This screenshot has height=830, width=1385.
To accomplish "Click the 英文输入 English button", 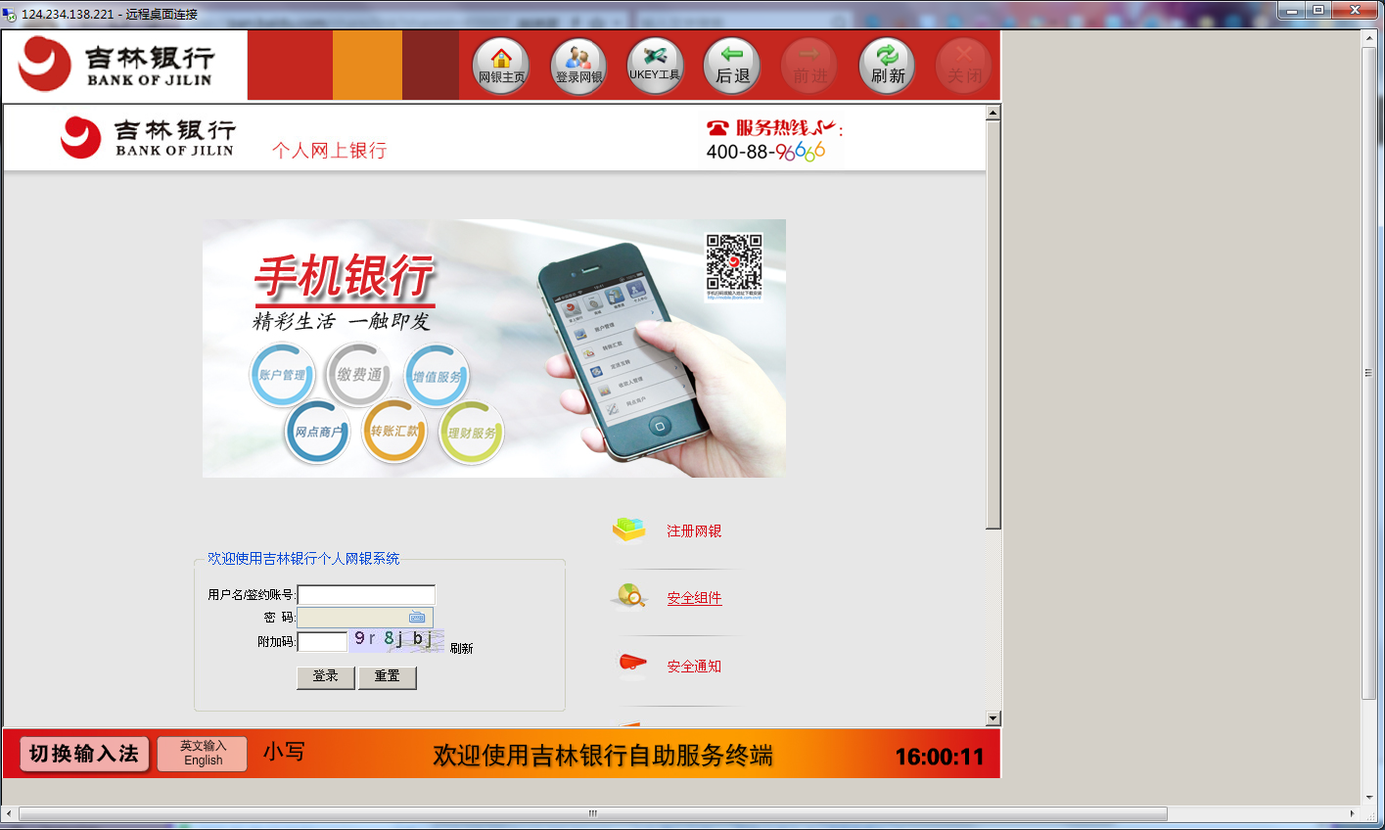I will click(203, 754).
